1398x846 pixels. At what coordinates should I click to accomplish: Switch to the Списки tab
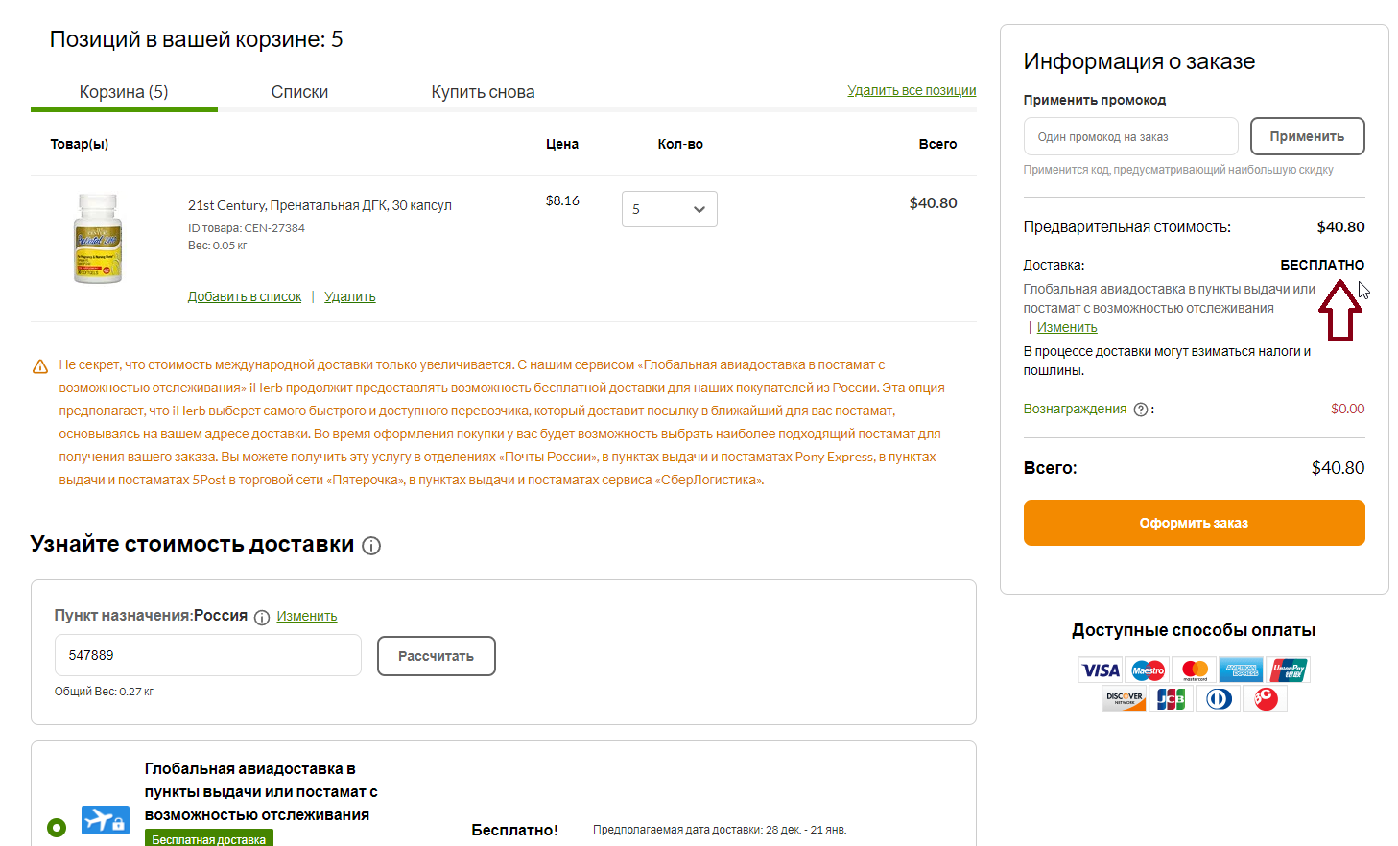(x=299, y=92)
